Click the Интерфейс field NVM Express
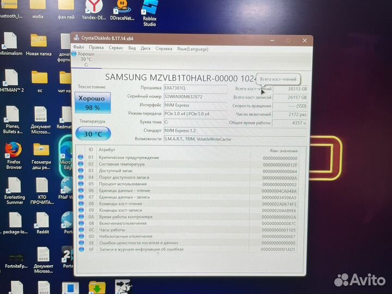This screenshot has width=392, height=294. pyautogui.click(x=195, y=105)
